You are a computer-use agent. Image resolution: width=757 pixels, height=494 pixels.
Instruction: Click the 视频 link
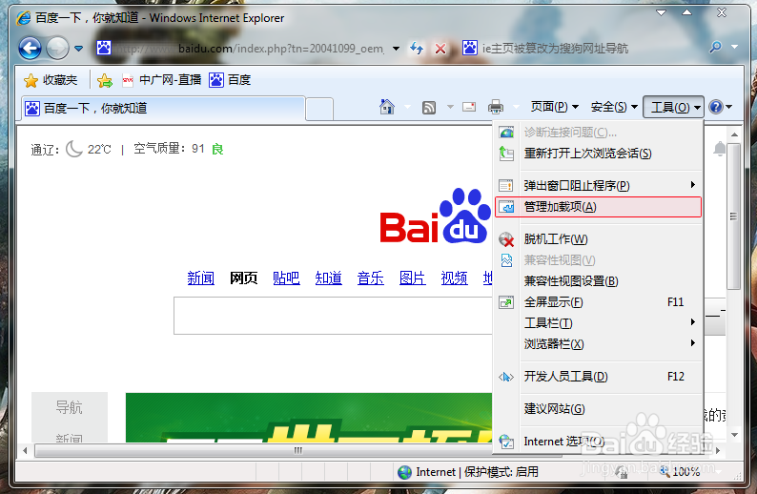click(x=455, y=278)
